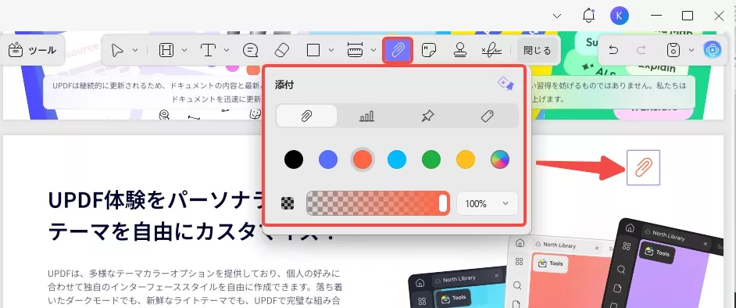736x308 pixels.
Task: Open the K user account avatar
Action: click(x=619, y=16)
